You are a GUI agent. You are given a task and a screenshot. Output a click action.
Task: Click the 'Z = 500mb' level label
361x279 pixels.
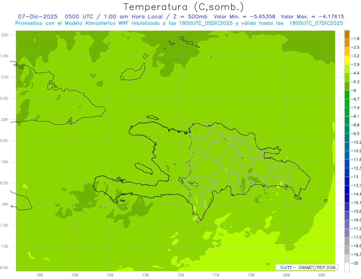pos(190,17)
